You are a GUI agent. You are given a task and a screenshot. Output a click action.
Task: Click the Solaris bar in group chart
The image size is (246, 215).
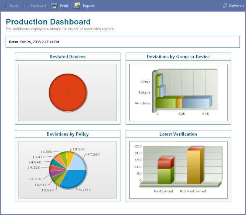[x=159, y=92]
